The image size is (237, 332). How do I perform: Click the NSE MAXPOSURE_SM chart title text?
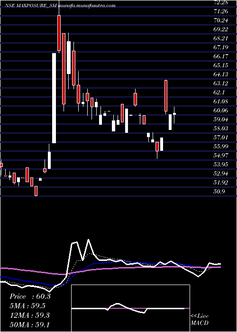click(x=31, y=6)
